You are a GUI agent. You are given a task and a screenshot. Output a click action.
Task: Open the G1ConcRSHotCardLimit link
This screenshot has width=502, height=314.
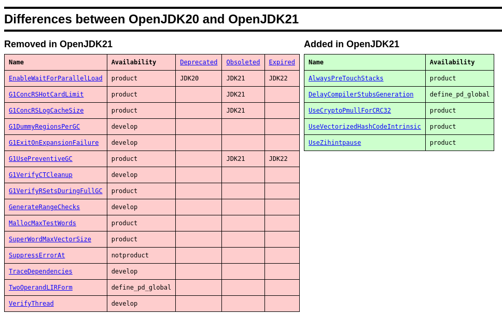[46, 94]
